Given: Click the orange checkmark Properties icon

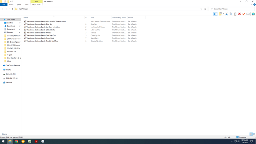Looking at the screenshot, I should [244, 14].
